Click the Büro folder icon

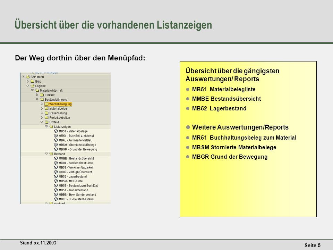(32, 81)
